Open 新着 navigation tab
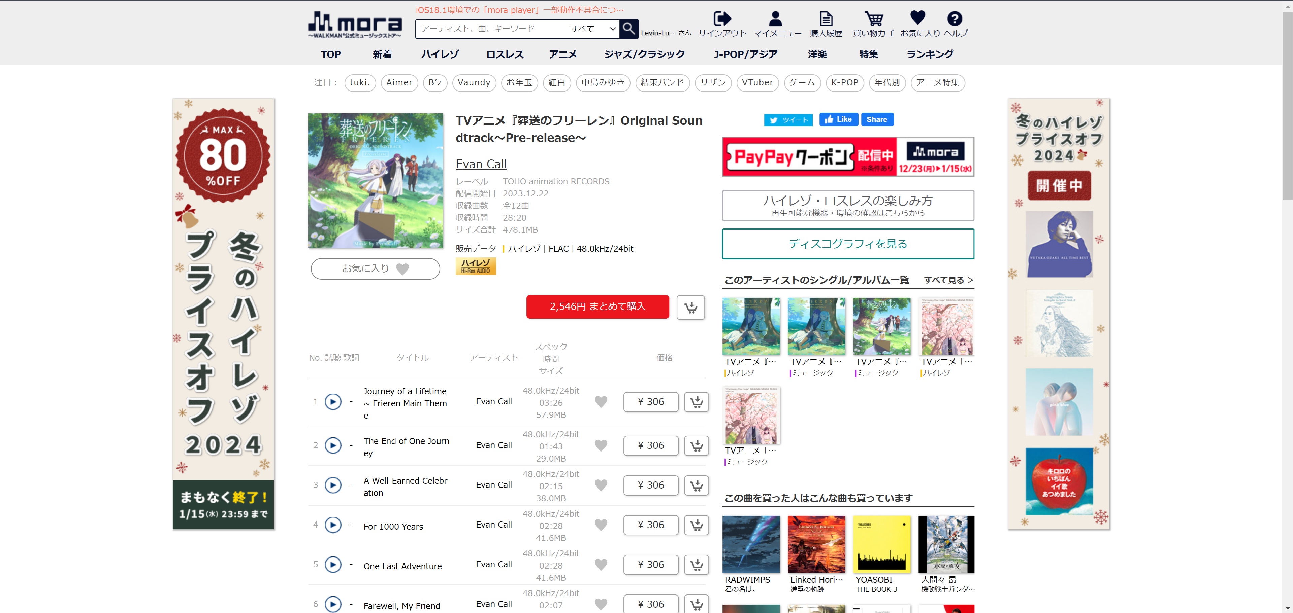 pos(382,54)
